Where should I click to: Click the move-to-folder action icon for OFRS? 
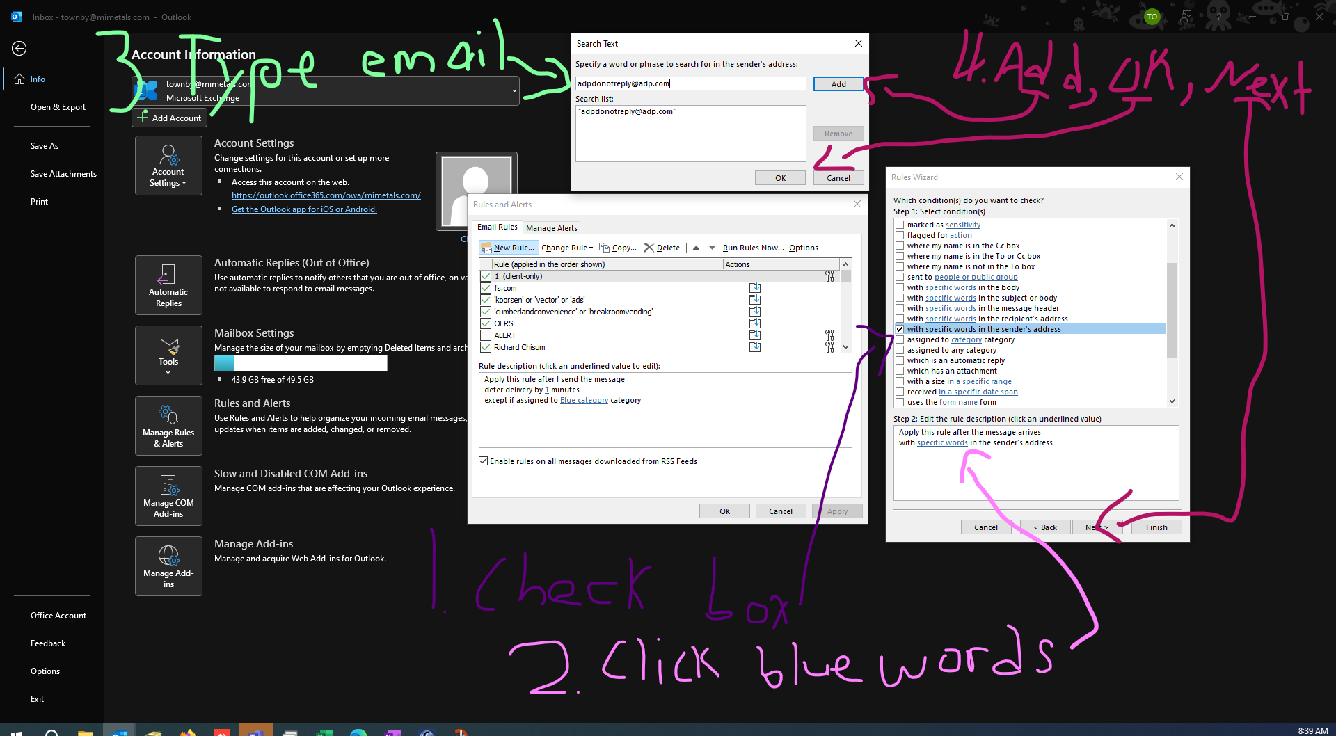tap(755, 323)
